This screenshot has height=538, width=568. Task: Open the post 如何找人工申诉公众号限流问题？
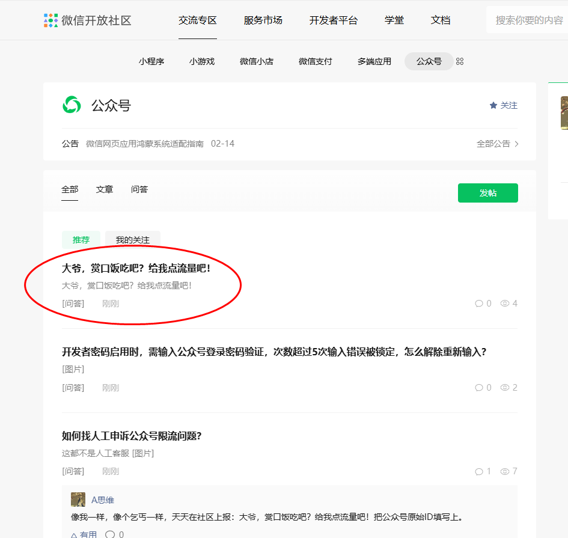[132, 436]
